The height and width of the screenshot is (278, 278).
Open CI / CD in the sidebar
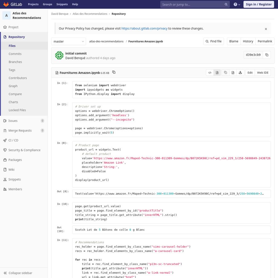(24, 140)
